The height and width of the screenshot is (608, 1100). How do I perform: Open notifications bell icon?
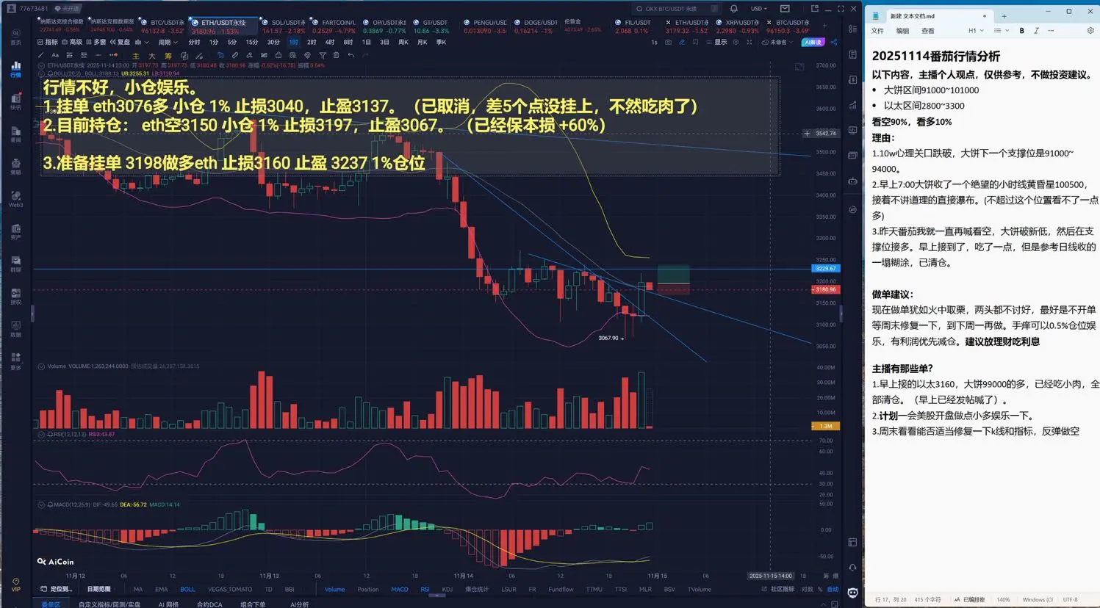point(733,9)
